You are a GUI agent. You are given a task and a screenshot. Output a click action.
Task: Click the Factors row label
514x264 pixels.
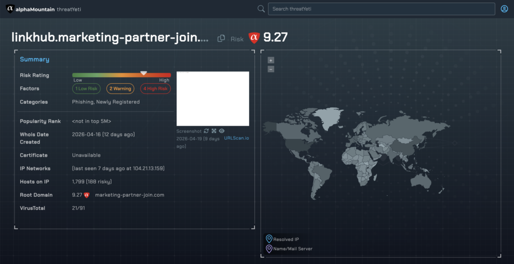coord(30,88)
